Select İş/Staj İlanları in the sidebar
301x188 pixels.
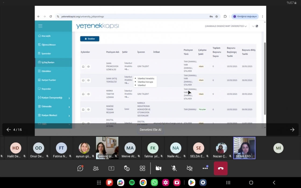tap(53, 62)
